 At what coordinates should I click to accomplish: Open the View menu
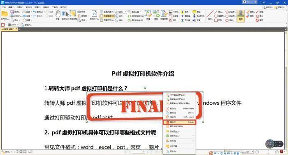[20, 7]
